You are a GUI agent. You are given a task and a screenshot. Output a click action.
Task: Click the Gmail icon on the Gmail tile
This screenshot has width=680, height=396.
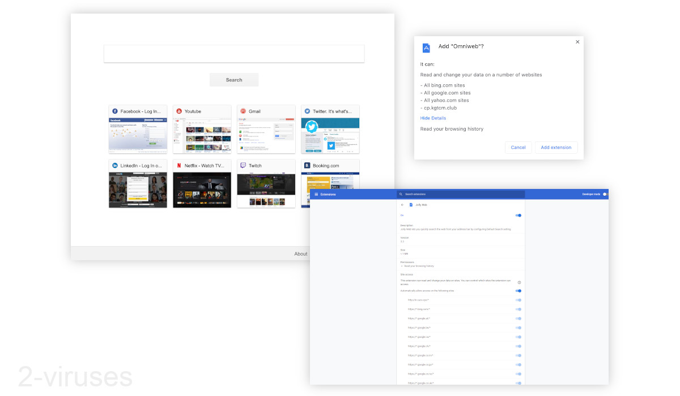tap(243, 111)
